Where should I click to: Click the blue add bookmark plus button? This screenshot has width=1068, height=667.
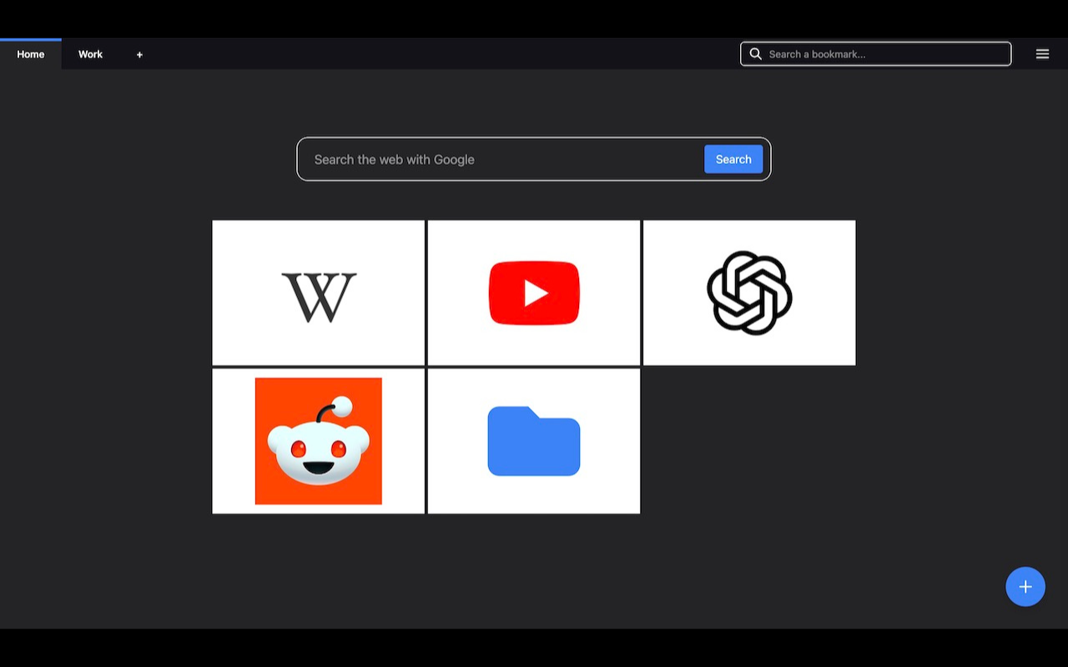[x=1025, y=587]
